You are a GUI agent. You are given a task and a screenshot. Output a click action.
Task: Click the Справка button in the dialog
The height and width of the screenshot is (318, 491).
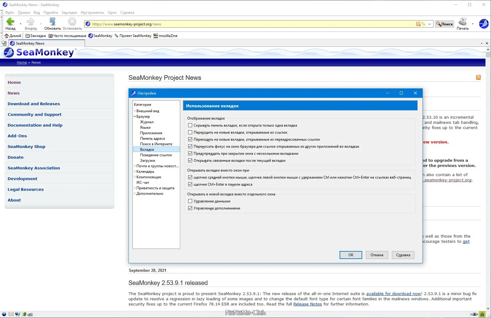403,255
